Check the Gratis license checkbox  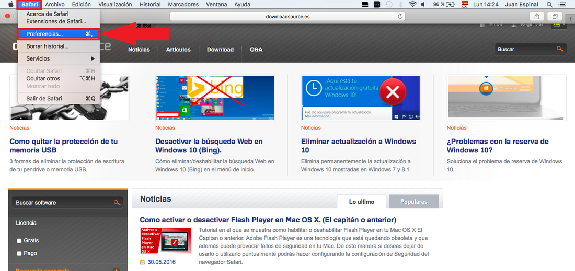19,241
